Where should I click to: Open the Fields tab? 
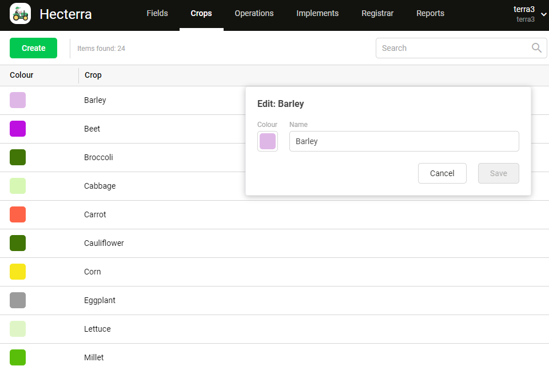pyautogui.click(x=157, y=13)
